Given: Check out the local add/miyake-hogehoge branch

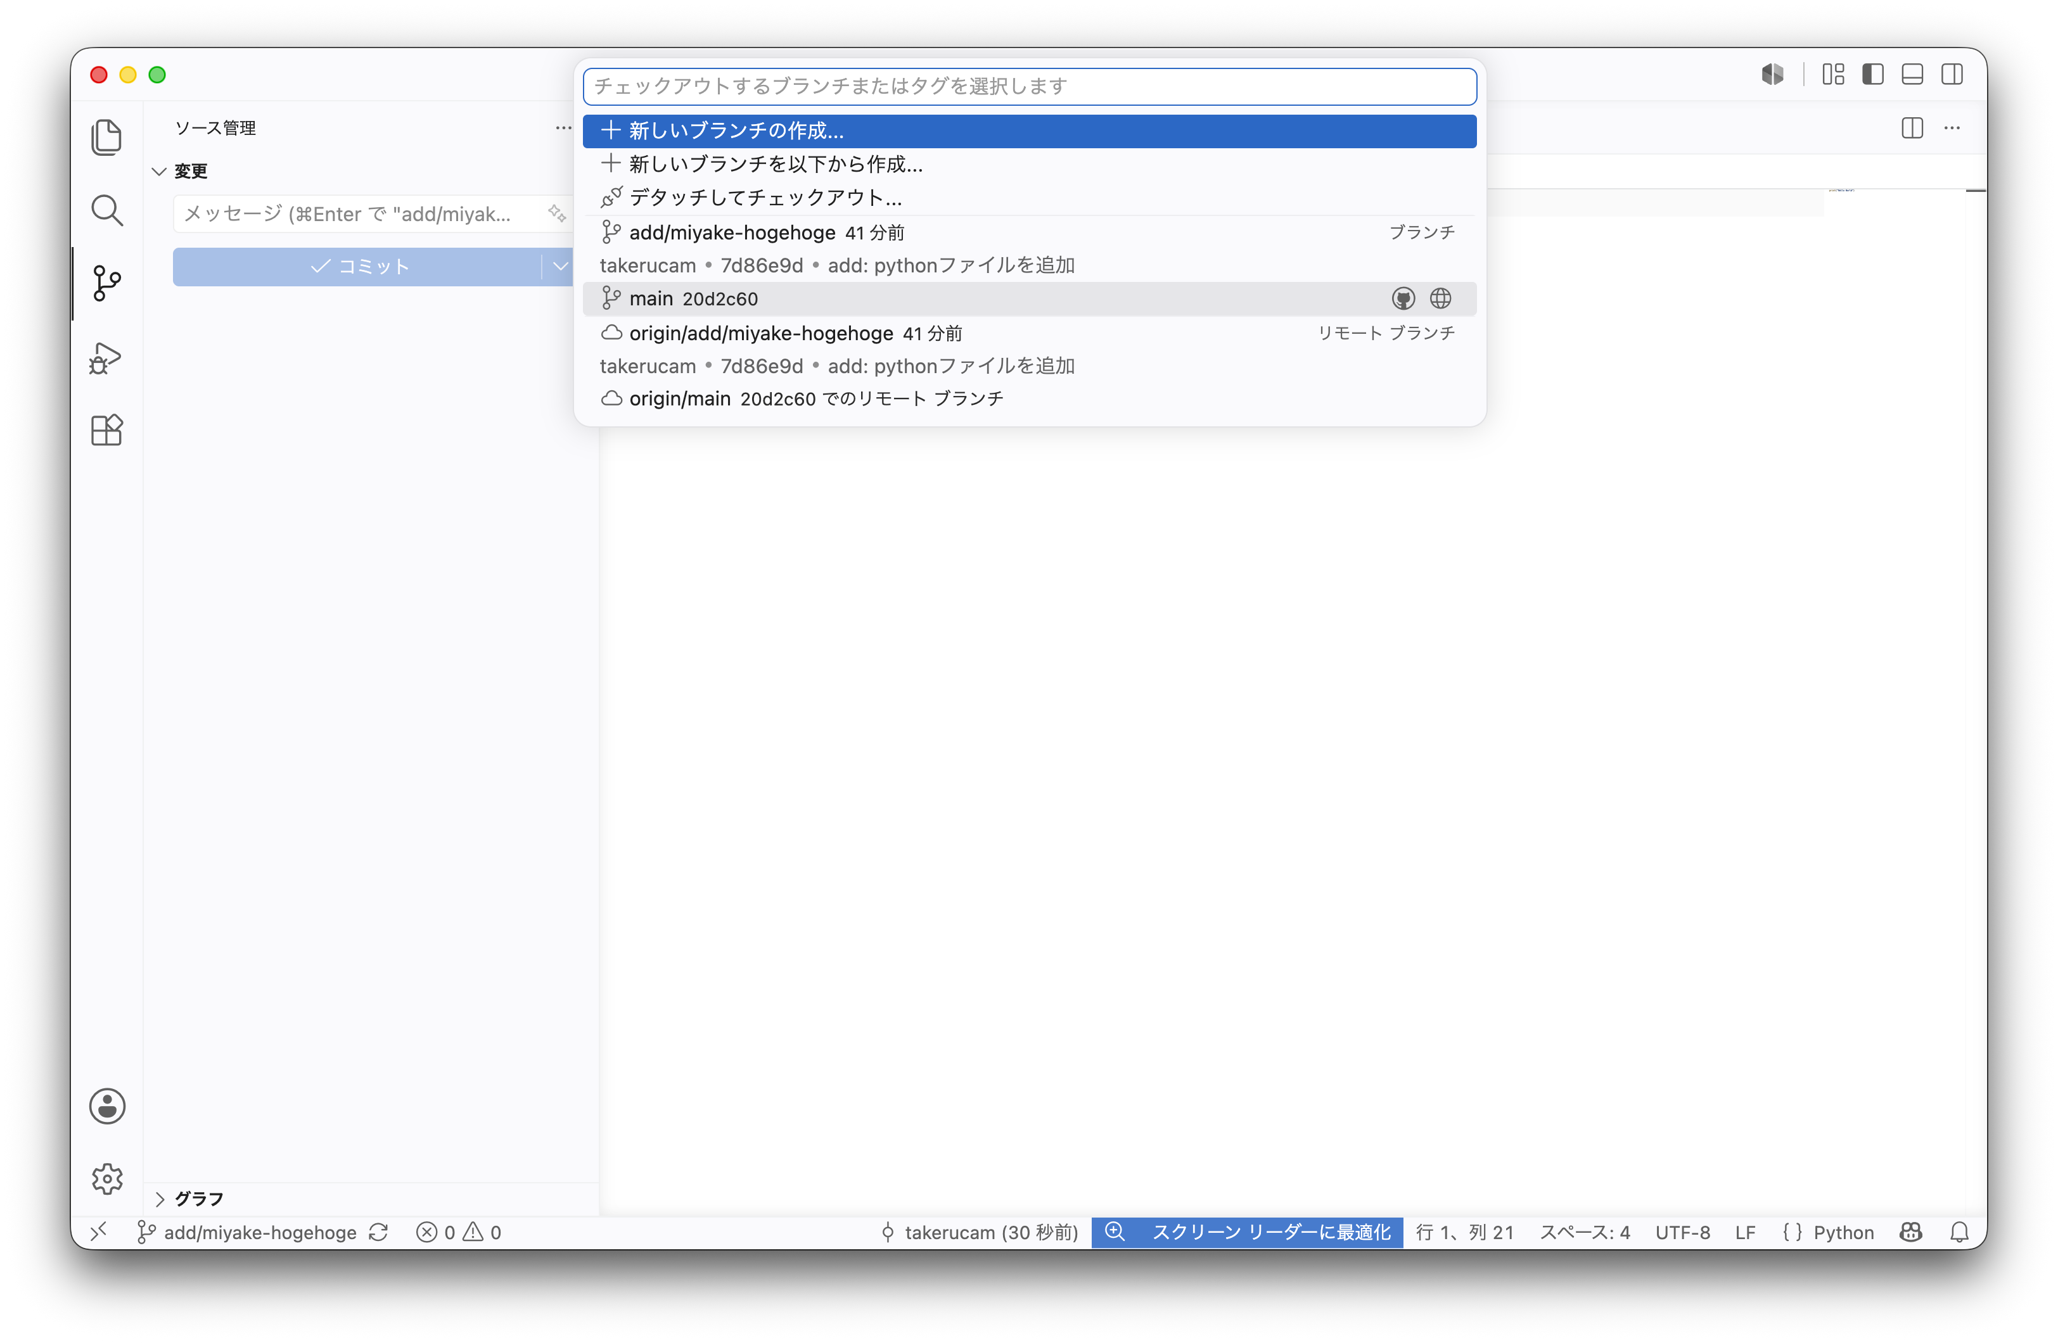Looking at the screenshot, I should click(1029, 248).
